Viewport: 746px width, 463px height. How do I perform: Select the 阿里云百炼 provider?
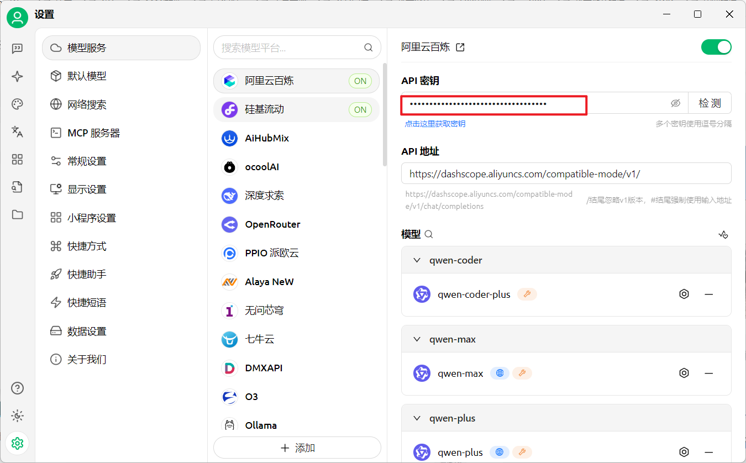tap(296, 81)
